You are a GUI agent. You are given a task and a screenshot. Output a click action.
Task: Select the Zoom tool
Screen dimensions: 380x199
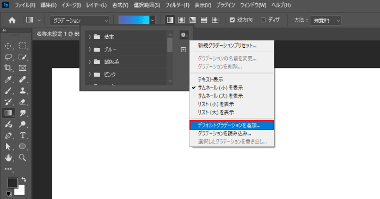point(22,158)
